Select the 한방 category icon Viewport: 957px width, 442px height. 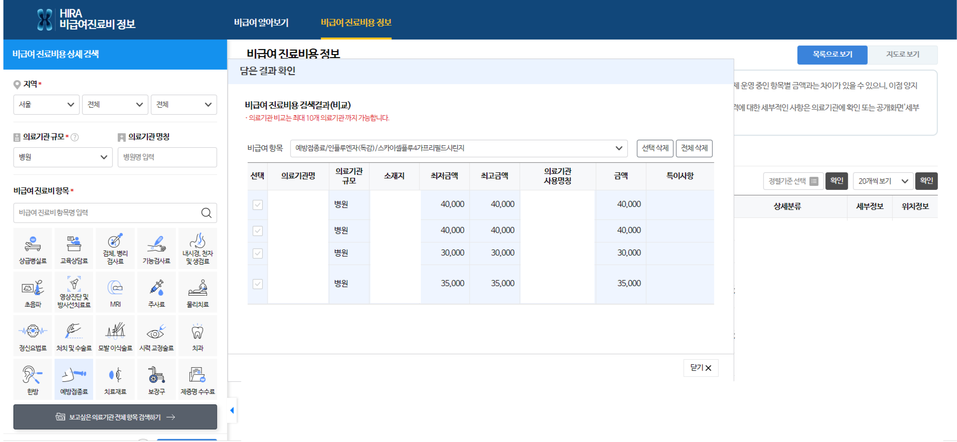pyautogui.click(x=33, y=379)
